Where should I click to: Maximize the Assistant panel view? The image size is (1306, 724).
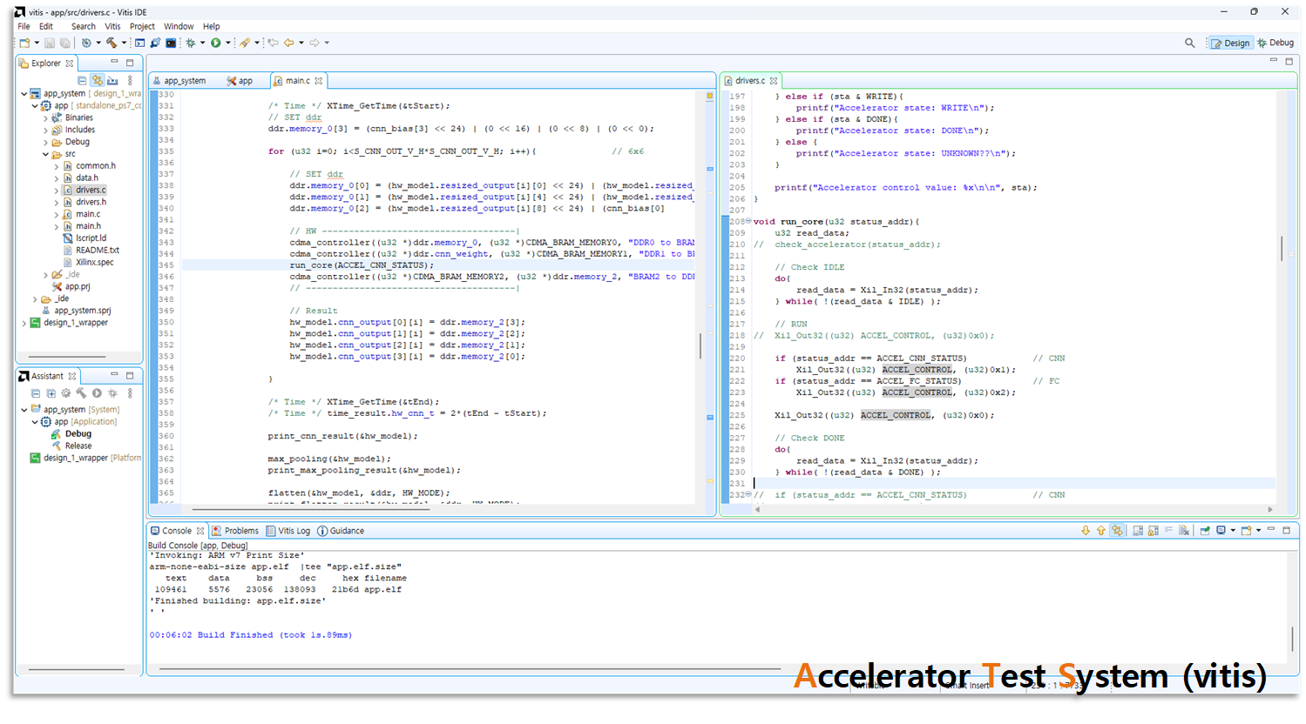(130, 375)
